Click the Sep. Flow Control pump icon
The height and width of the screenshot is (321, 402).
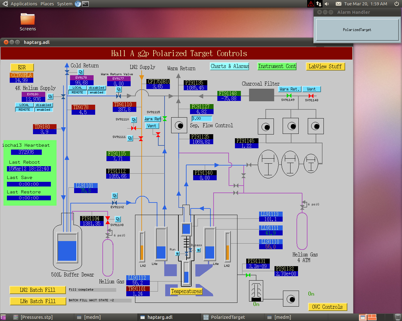pyautogui.click(x=179, y=126)
